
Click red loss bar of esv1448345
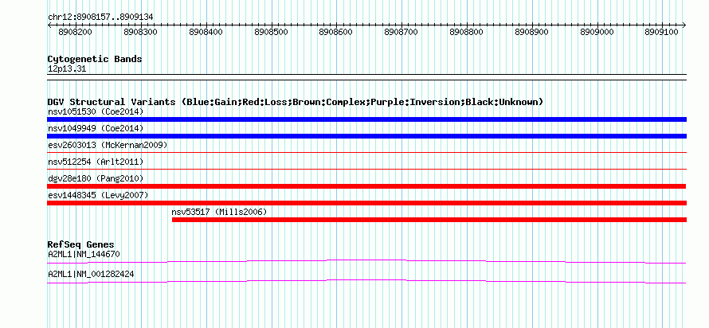coord(366,203)
